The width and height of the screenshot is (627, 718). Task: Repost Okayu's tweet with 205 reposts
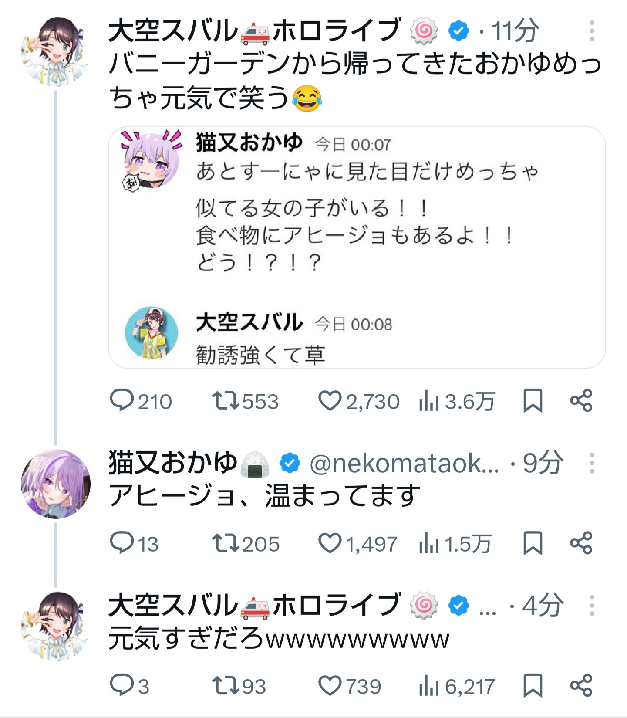(225, 543)
